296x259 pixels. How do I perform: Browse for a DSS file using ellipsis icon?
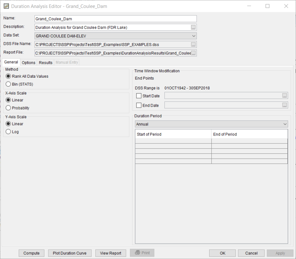pyautogui.click(x=194, y=44)
